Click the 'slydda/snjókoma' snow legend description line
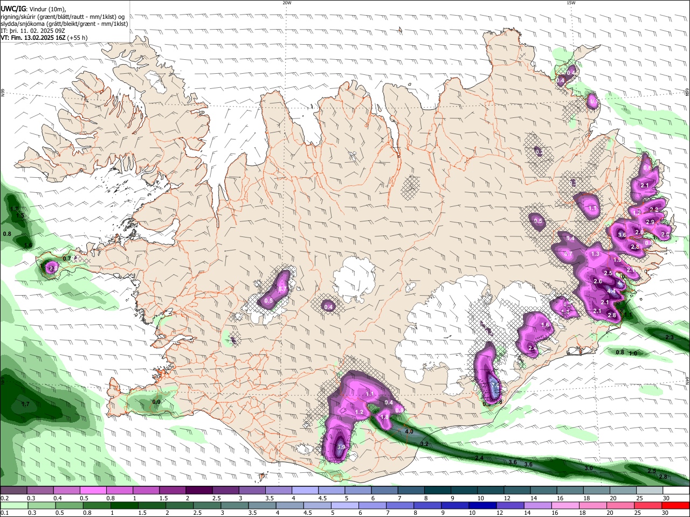 [64, 24]
